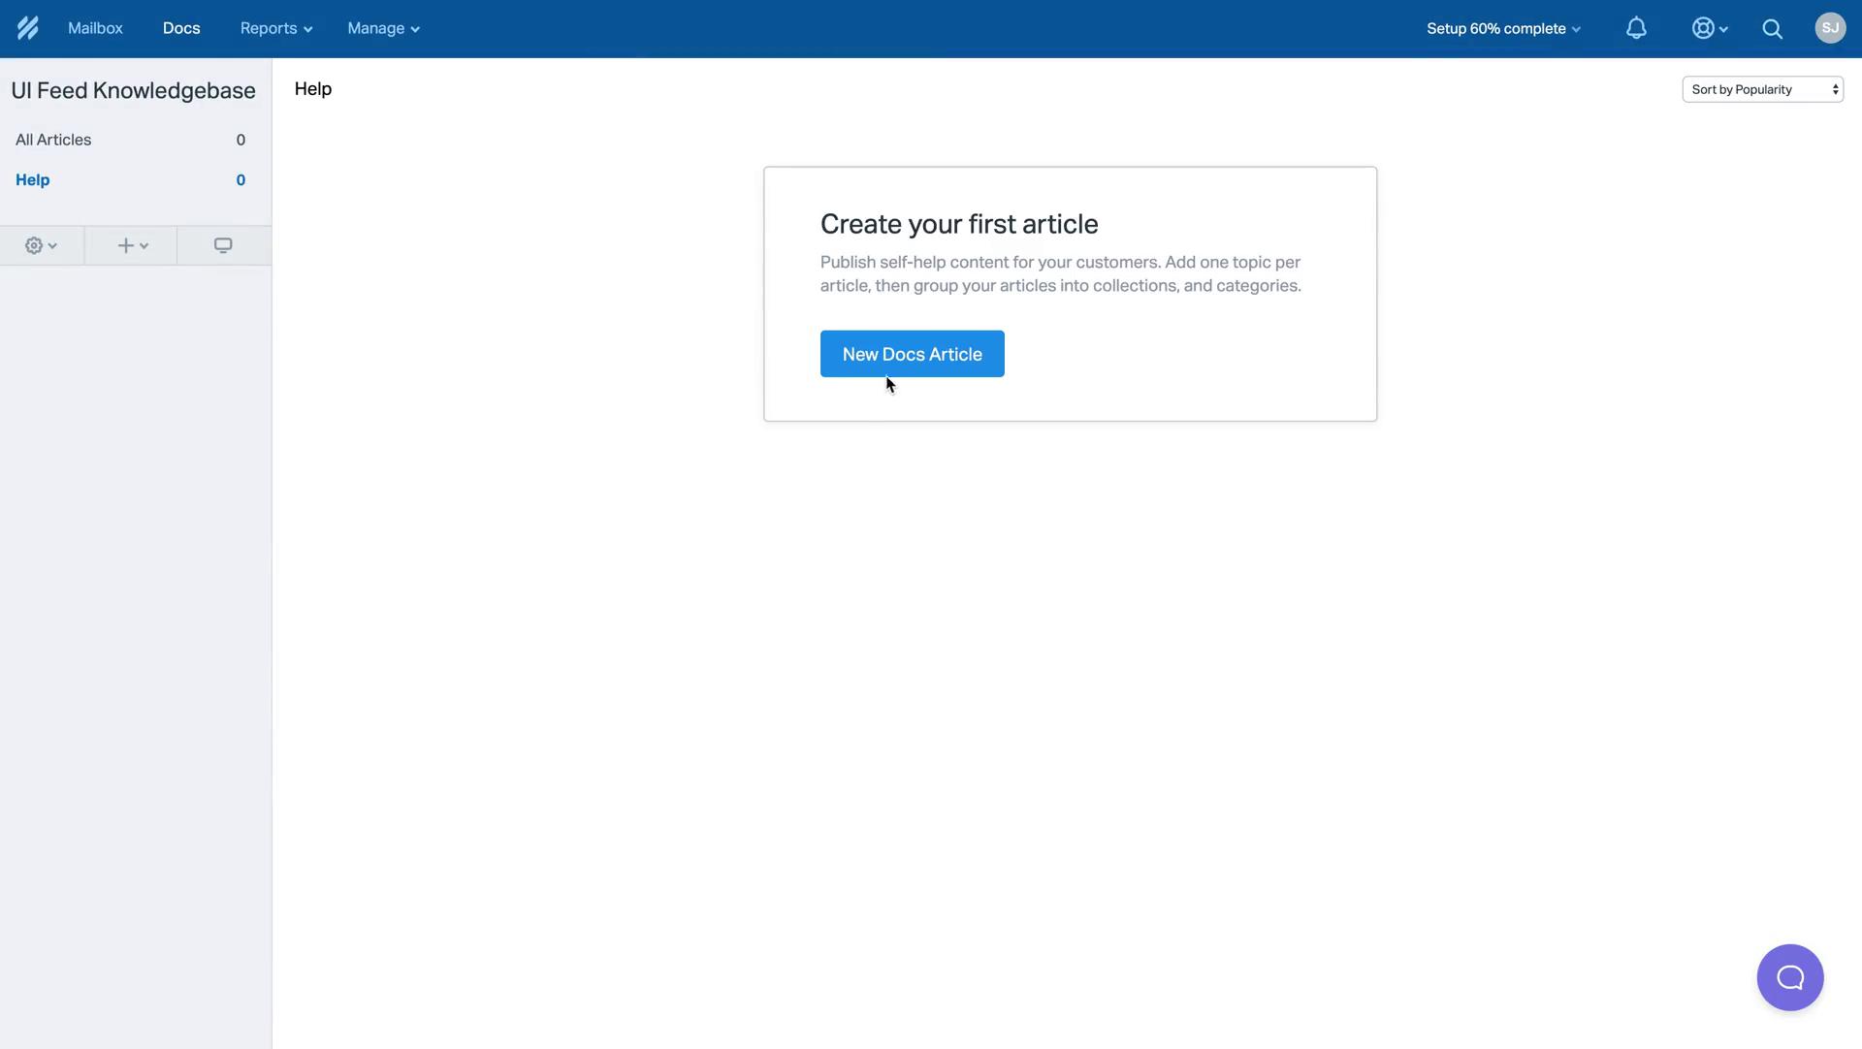Click the add new item plus icon

click(x=131, y=245)
